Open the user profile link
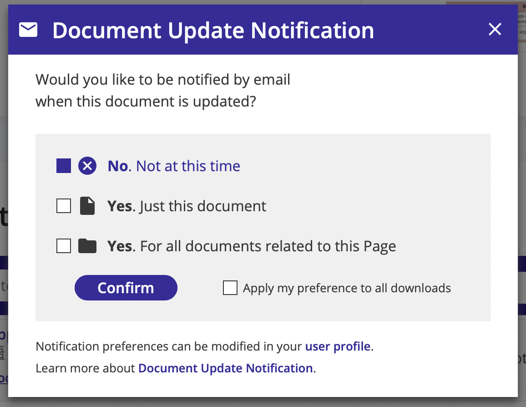526x407 pixels. click(338, 346)
